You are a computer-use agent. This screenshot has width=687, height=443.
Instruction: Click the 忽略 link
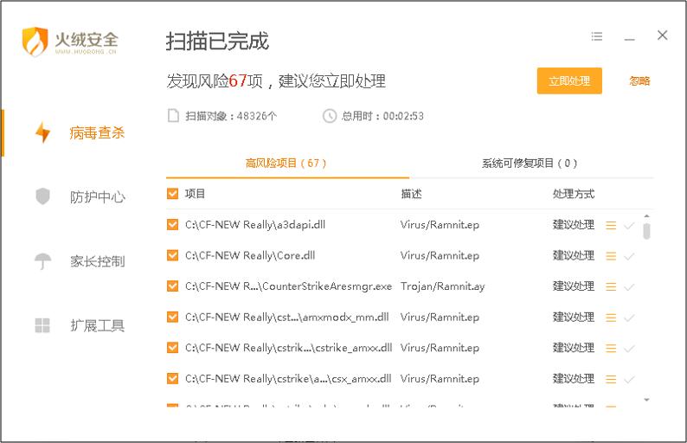tap(639, 81)
